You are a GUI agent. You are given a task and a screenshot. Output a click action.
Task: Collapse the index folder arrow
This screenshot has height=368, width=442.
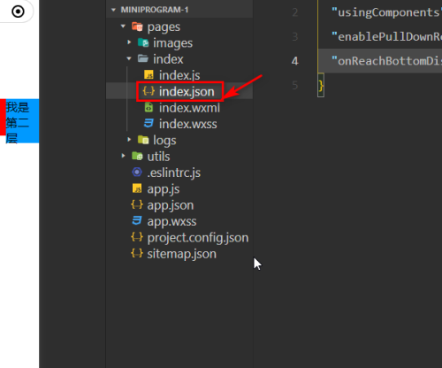pyautogui.click(x=129, y=58)
